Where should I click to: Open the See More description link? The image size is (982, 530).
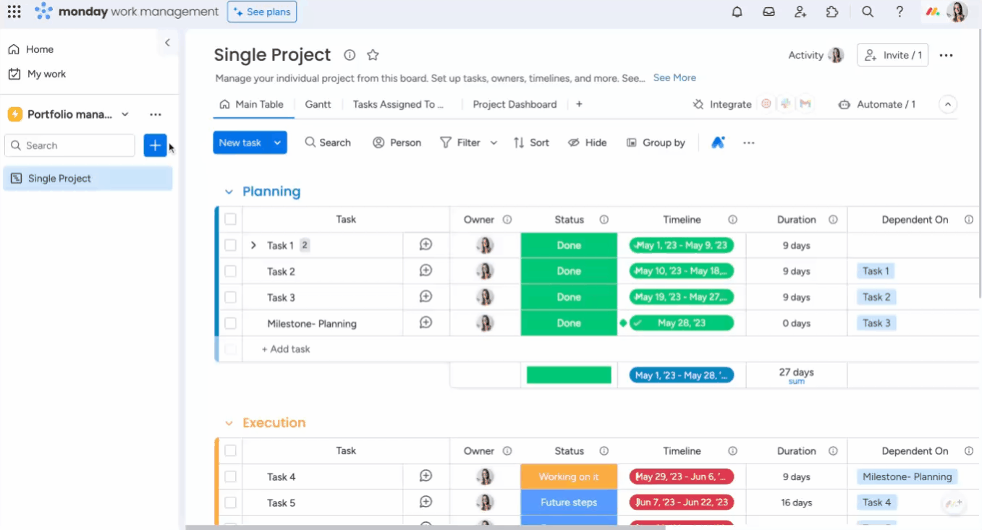[x=674, y=77]
